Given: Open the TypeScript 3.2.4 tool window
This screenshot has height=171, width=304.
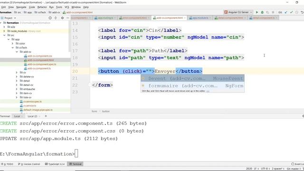Looking at the screenshot, I should (x=55, y=164).
